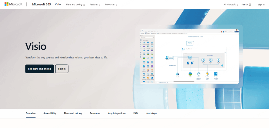
Task: Click Sign in at top right
Action: [x=261, y=5]
